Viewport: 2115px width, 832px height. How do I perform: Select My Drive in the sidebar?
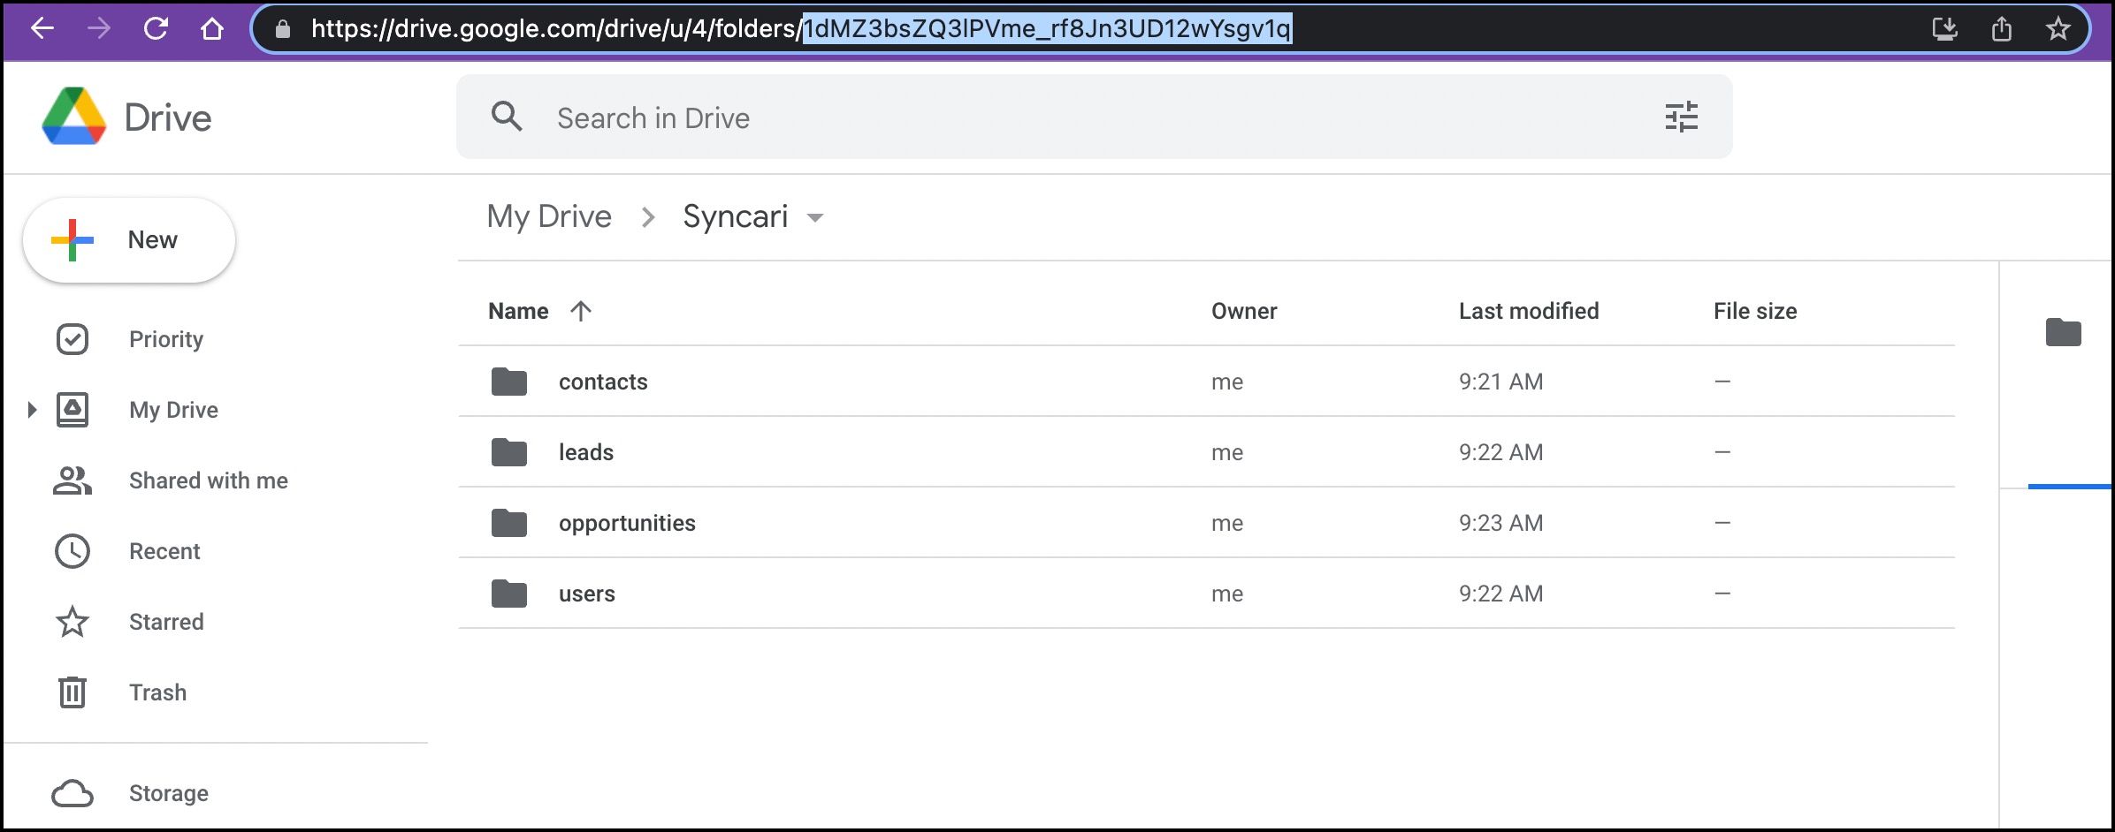pos(173,409)
